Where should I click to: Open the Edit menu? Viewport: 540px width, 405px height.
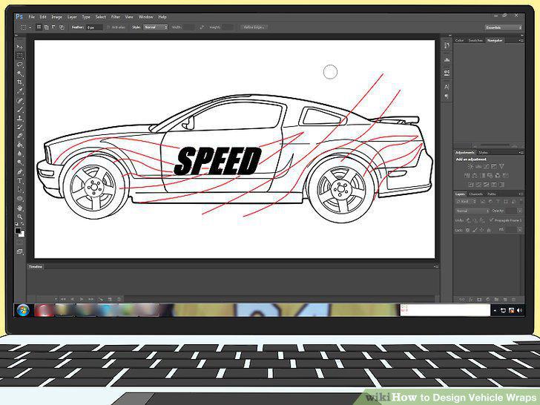click(x=43, y=16)
